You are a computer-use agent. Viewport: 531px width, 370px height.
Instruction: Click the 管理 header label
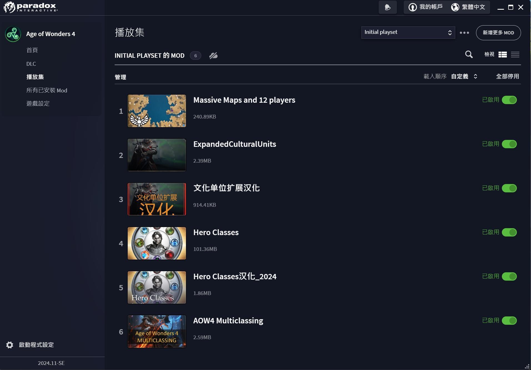[120, 77]
